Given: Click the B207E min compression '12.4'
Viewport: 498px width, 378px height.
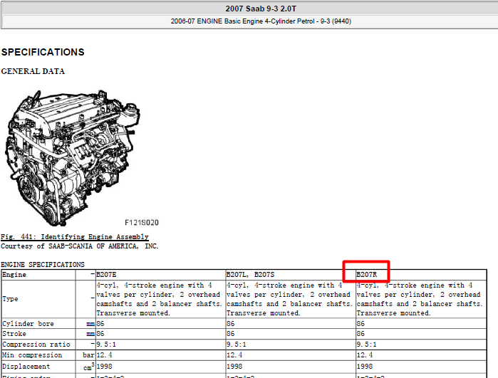Looking at the screenshot, I should point(104,355).
